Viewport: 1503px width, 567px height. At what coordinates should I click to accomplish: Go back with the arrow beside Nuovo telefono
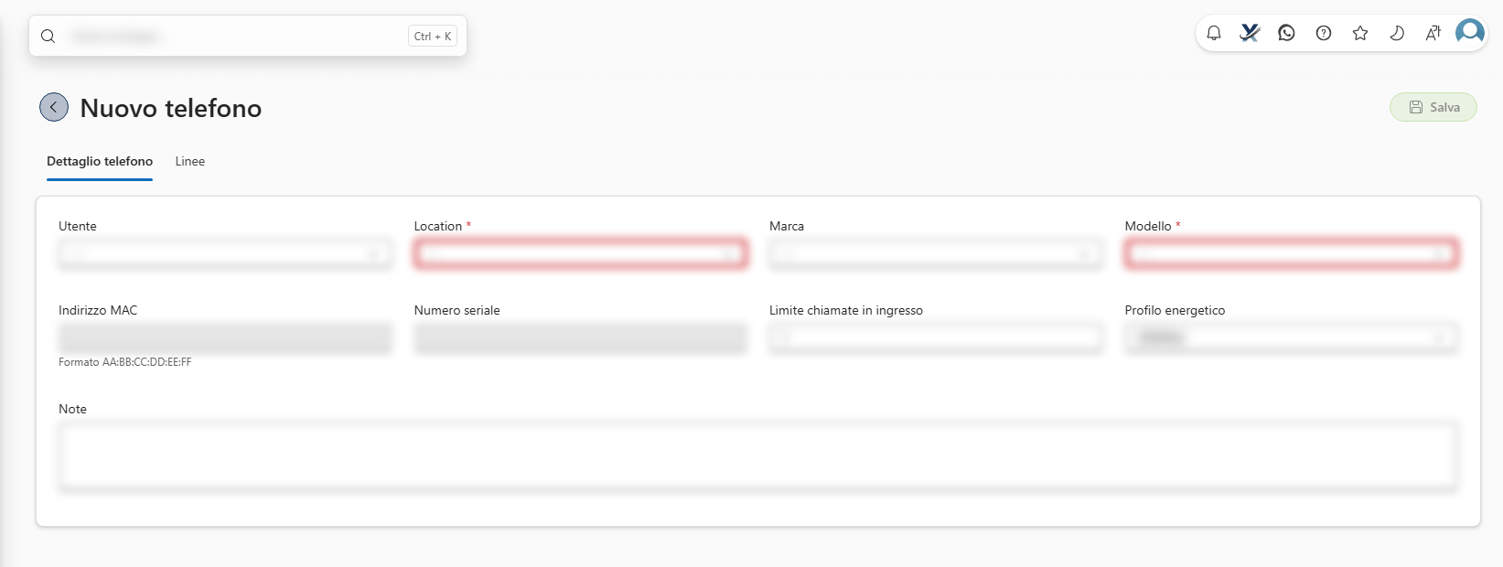(54, 107)
